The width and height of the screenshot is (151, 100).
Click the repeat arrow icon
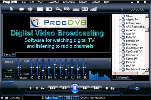(x=43, y=88)
